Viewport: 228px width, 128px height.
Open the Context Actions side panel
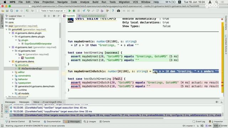coord(226,22)
